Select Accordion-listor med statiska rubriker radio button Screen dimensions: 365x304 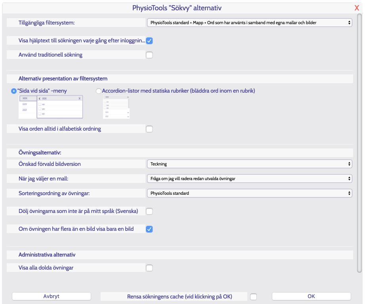click(99, 91)
